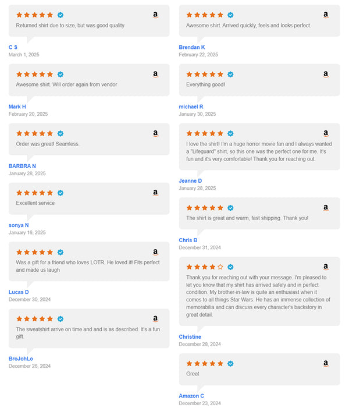Click verified badge on Lucas D review

point(60,252)
